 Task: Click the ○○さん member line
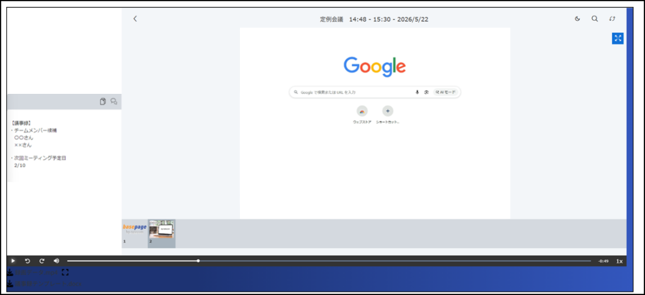pos(23,138)
